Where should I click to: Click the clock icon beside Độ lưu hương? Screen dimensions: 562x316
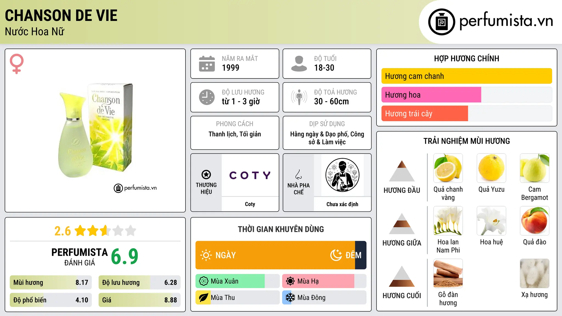tap(207, 97)
